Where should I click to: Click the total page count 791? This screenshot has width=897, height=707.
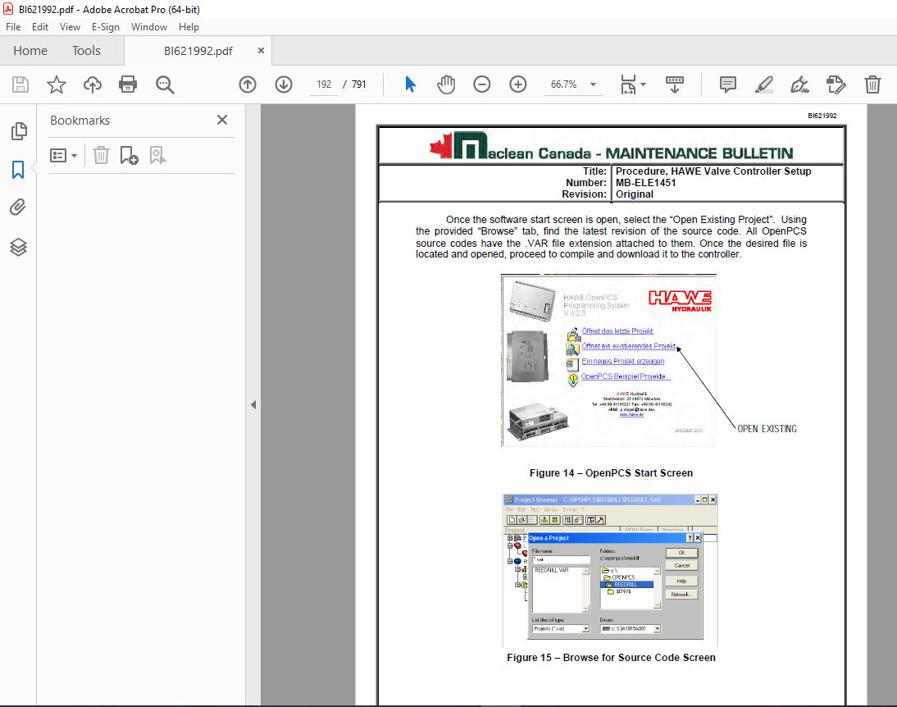[358, 84]
